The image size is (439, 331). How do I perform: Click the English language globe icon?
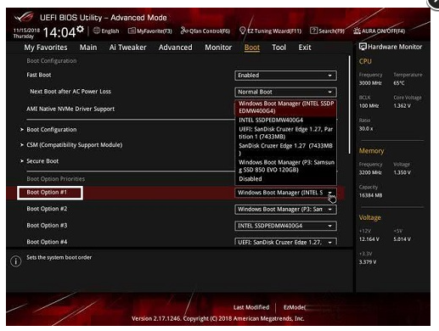click(97, 31)
